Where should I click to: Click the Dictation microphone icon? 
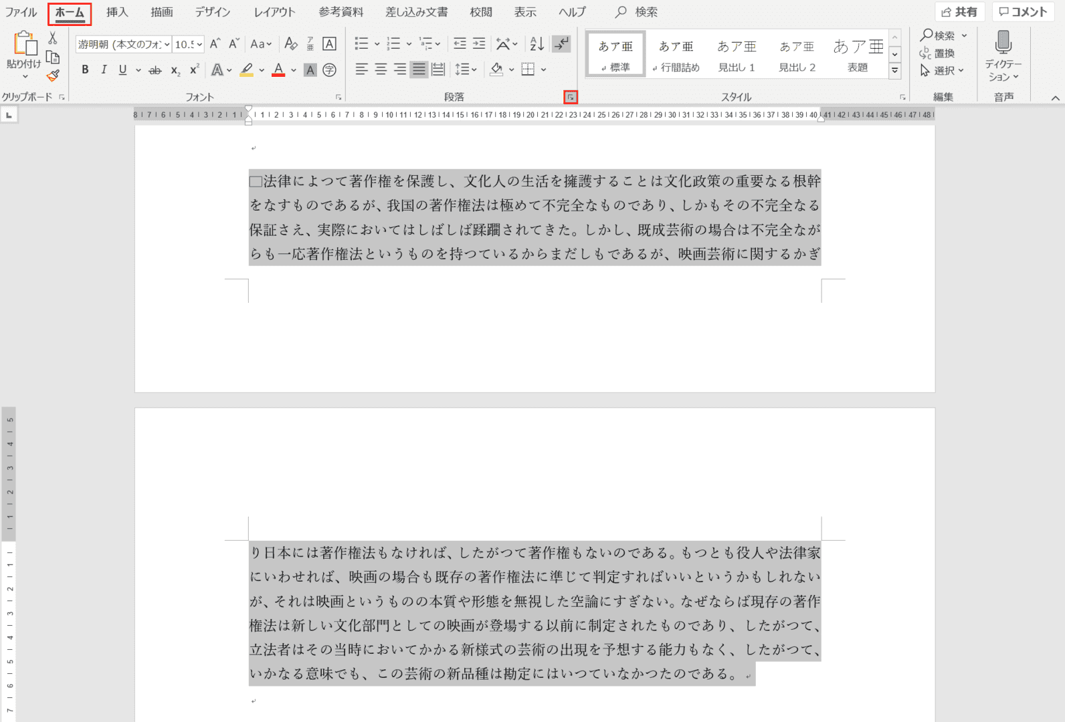pos(1003,42)
